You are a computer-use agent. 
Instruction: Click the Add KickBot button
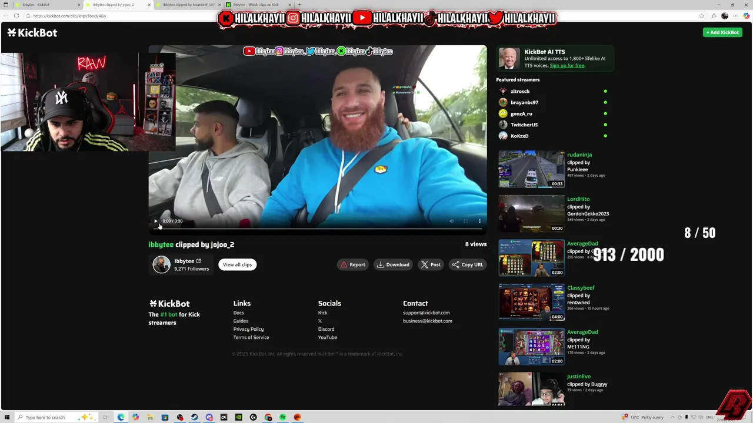pos(722,32)
